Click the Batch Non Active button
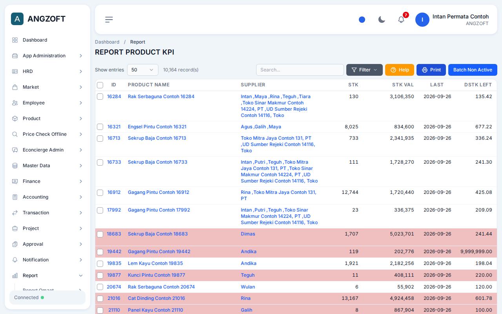Image resolution: width=502 pixels, height=314 pixels. pos(473,70)
